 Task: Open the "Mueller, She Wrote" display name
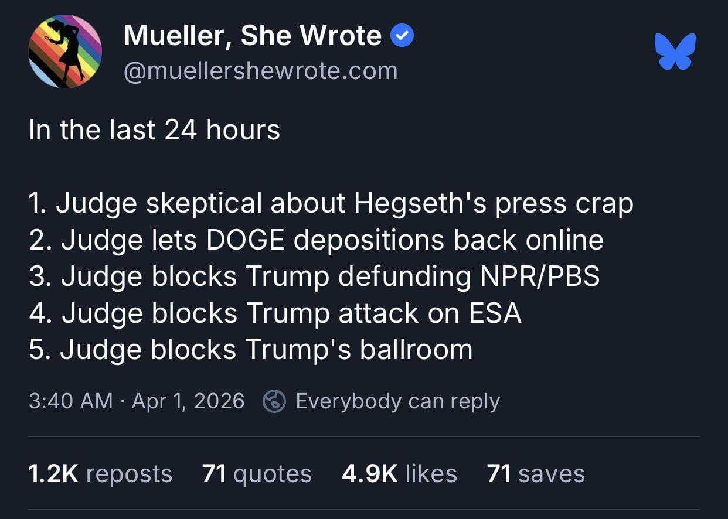[x=253, y=36]
